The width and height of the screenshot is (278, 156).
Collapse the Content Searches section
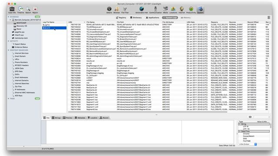click(8, 50)
